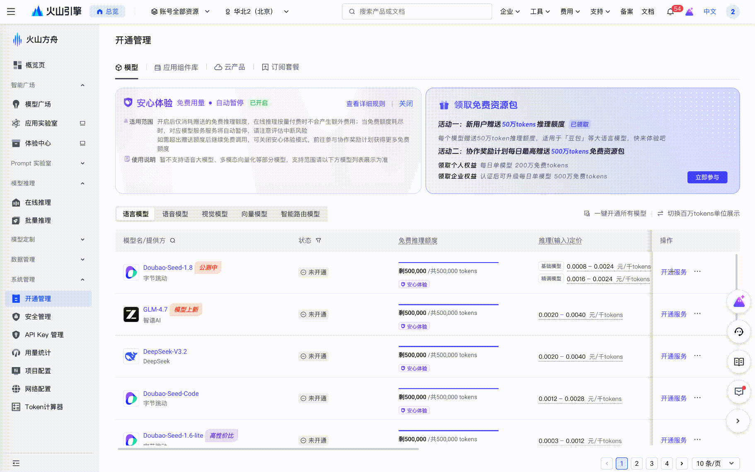Image resolution: width=755 pixels, height=472 pixels.
Task: Expand the 模型定制 sidebar section
Action: (48, 239)
